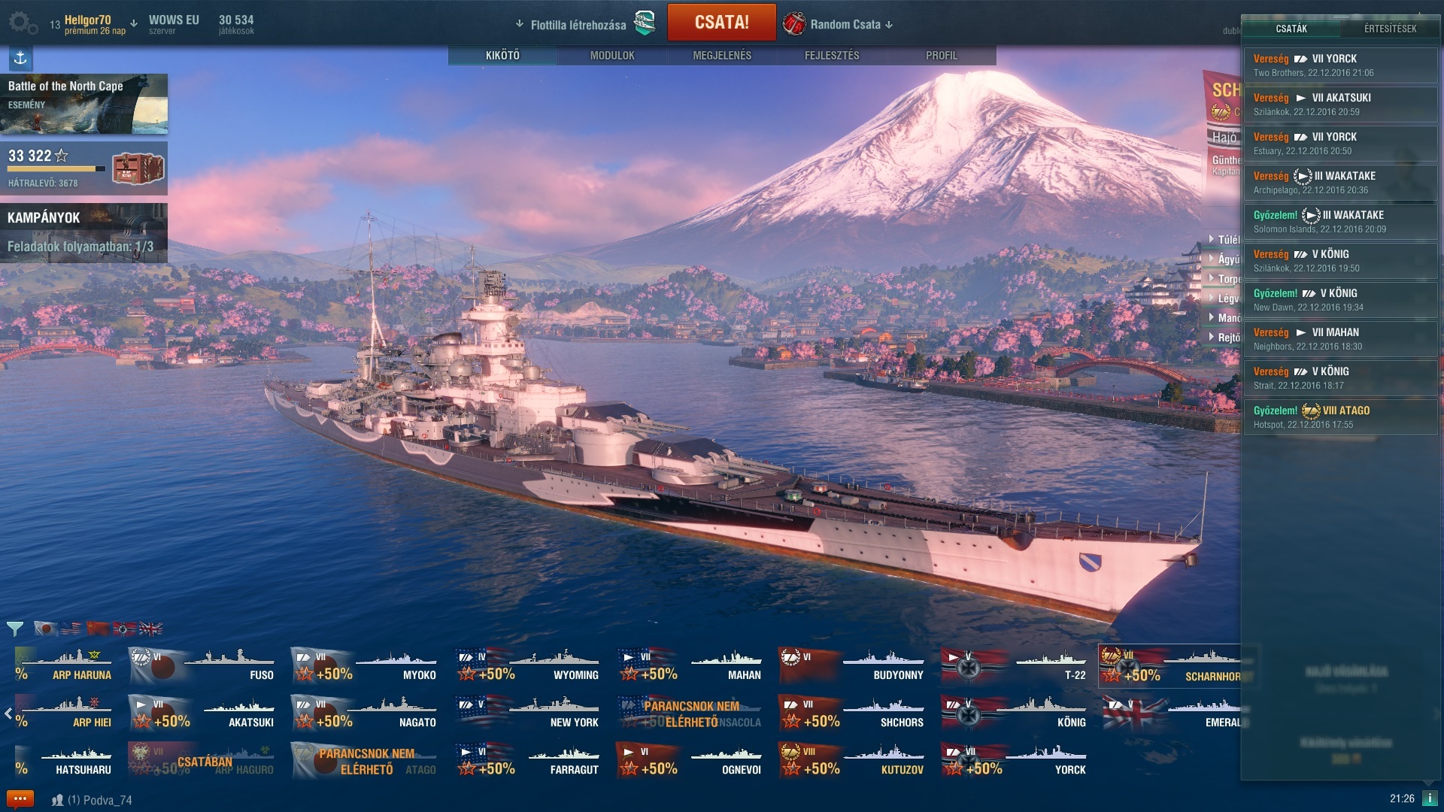This screenshot has height=812, width=1444.
Task: Toggle the Japan nation flag filter
Action: click(x=46, y=629)
